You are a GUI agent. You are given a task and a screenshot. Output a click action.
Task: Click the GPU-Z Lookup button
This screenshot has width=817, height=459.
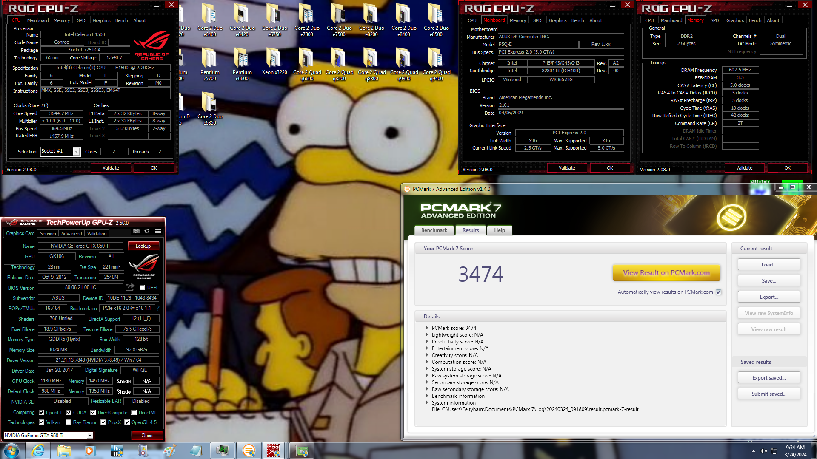[x=143, y=246]
